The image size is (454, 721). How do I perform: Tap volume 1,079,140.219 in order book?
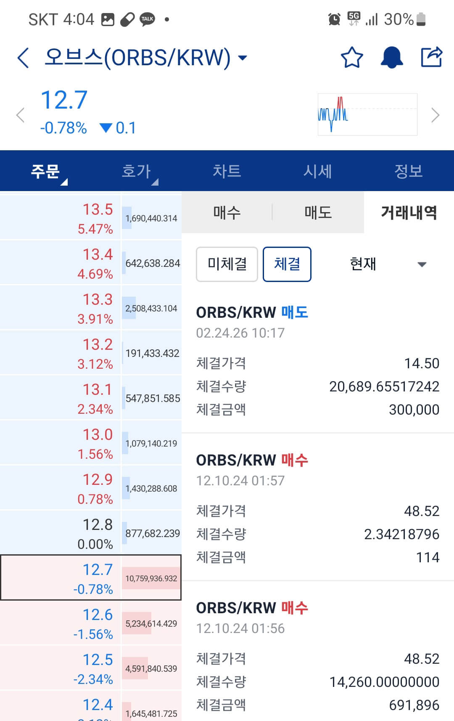151,444
